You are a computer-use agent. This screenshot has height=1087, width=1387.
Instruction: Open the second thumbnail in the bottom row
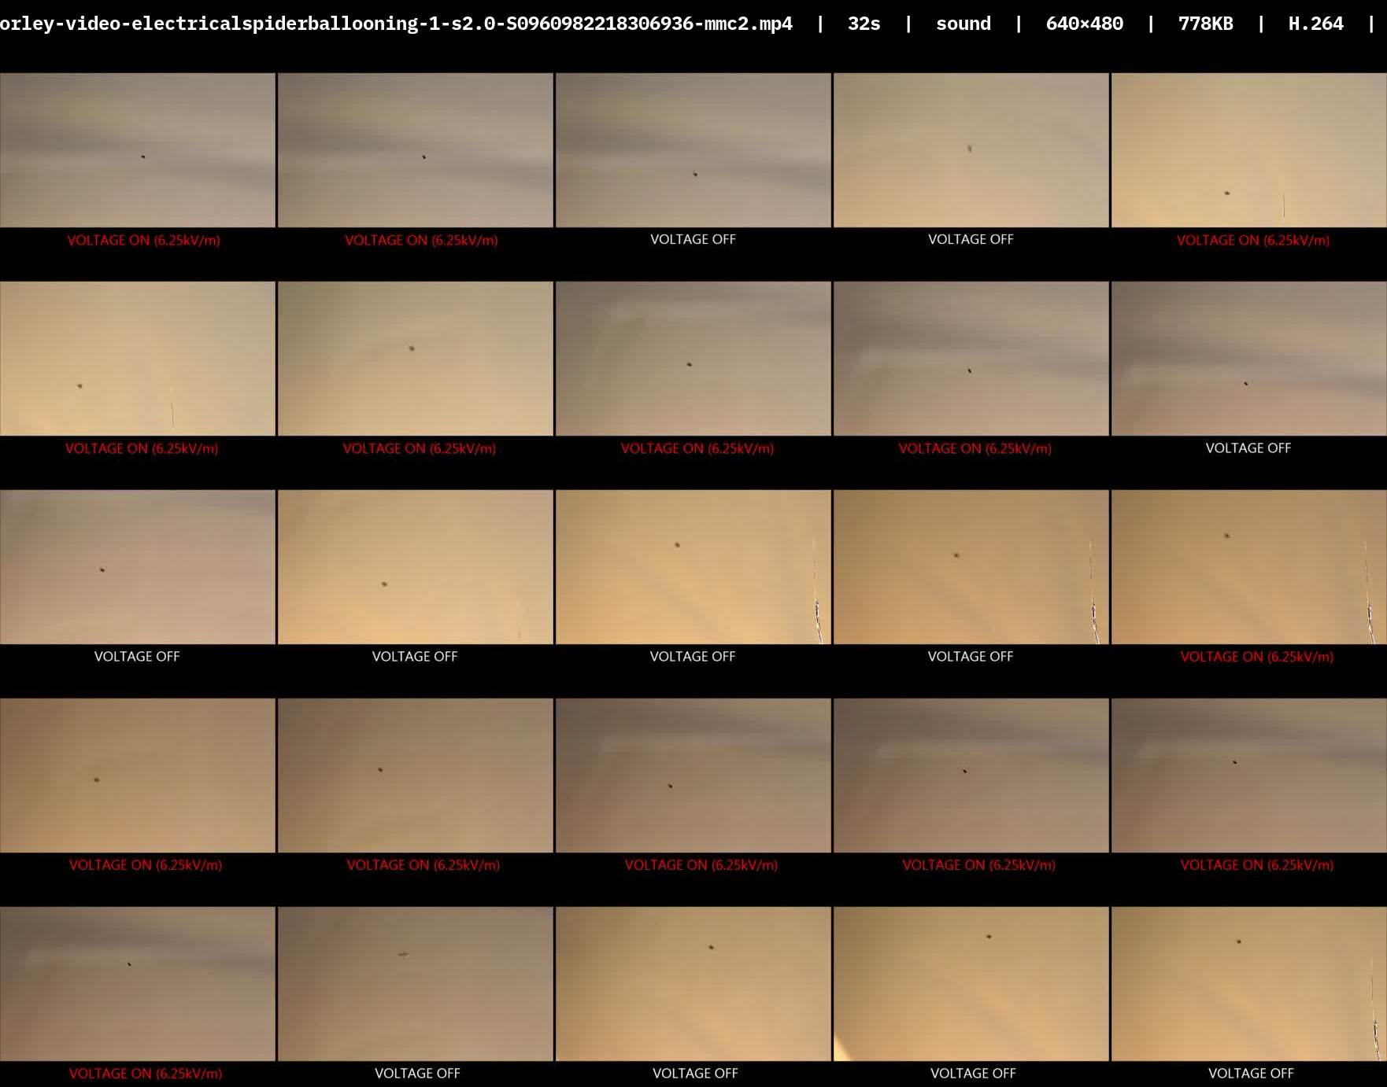pyautogui.click(x=416, y=984)
